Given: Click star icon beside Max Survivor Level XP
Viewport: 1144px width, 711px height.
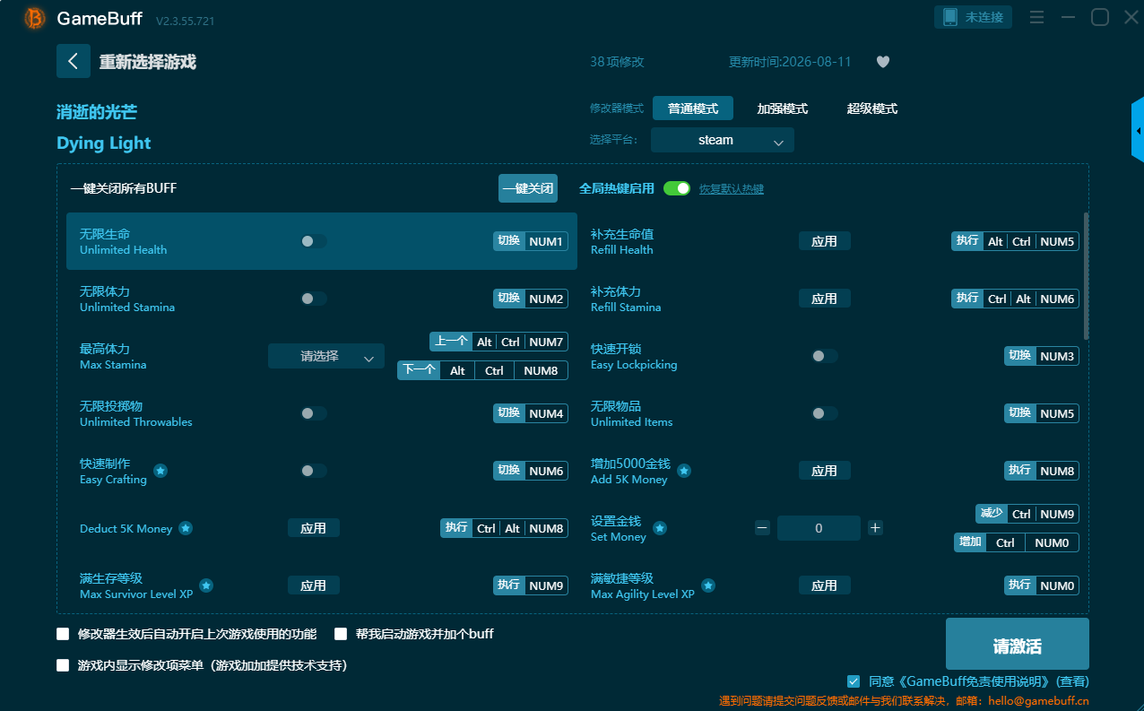Looking at the screenshot, I should tap(206, 585).
